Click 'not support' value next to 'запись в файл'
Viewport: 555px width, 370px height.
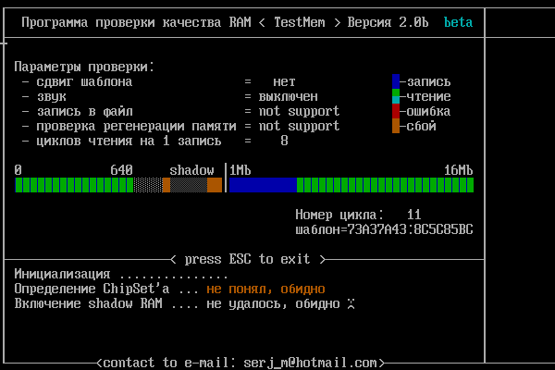pyautogui.click(x=299, y=112)
